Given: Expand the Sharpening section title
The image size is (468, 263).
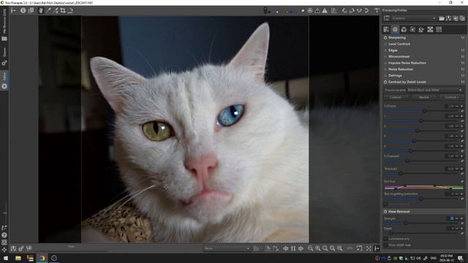Looking at the screenshot, I should click(x=397, y=37).
